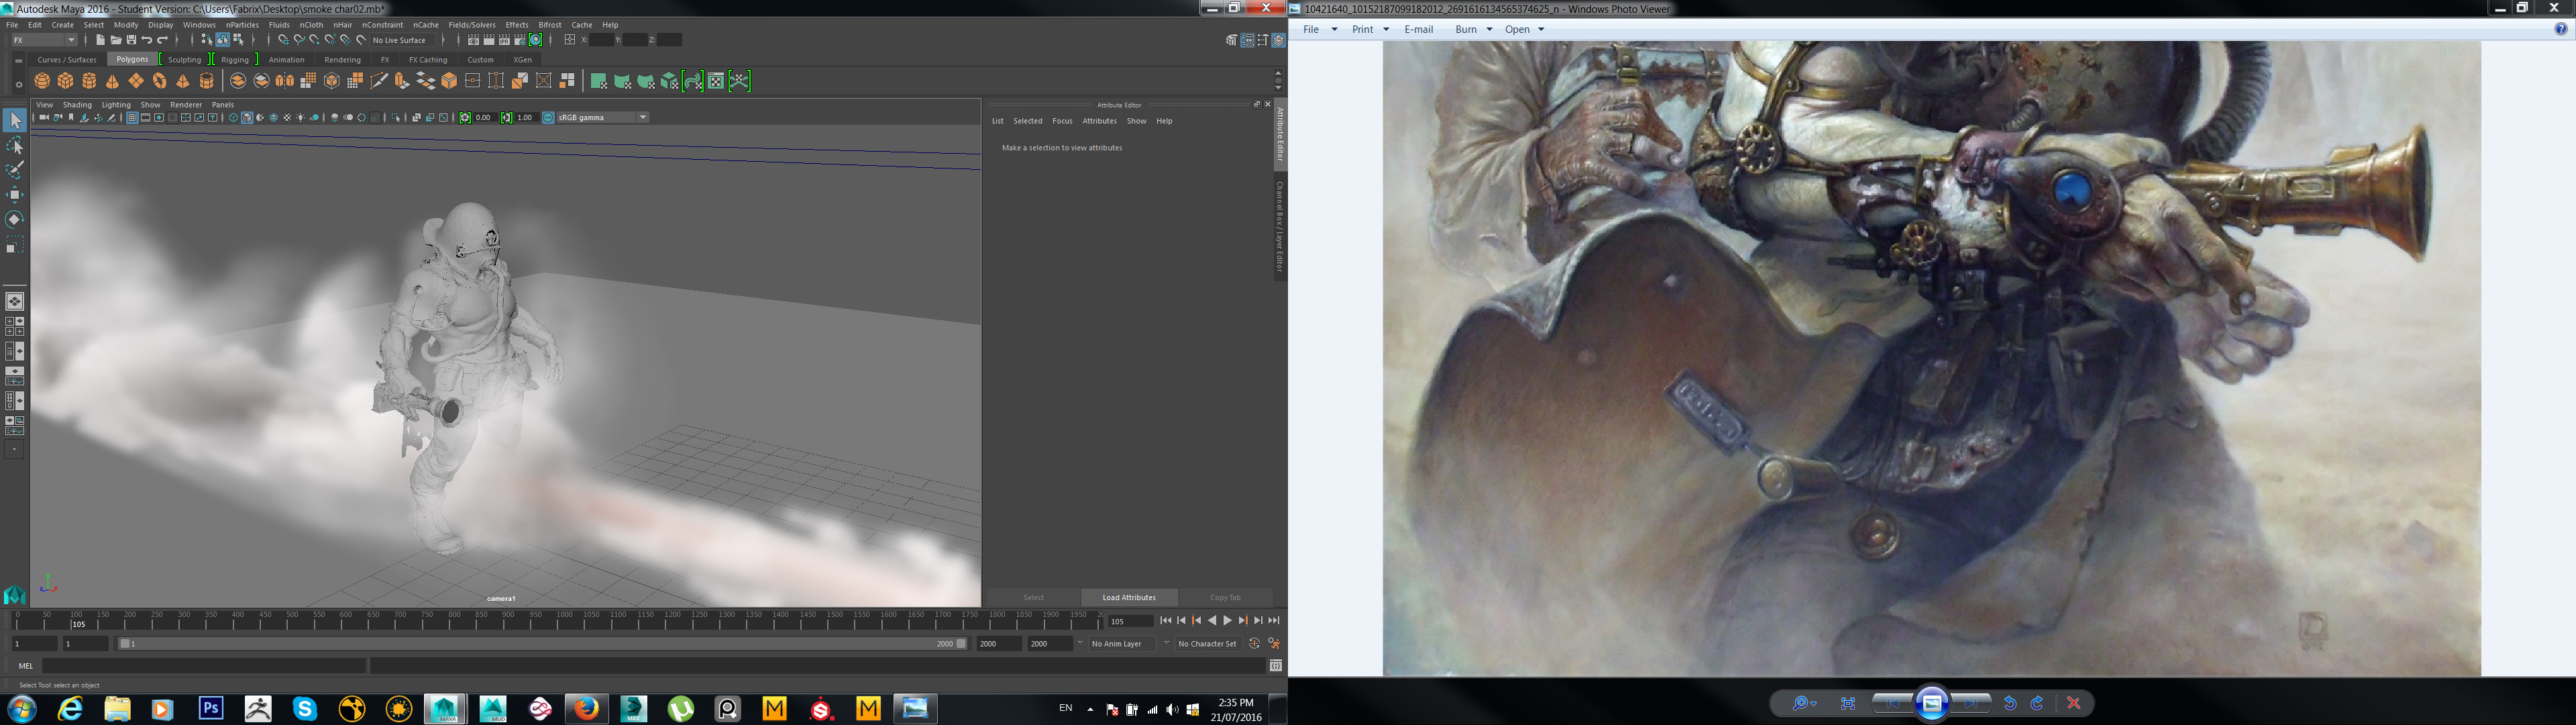Viewport: 2576px width, 725px height.
Task: Select the Move tool in toolbox
Action: [x=15, y=194]
